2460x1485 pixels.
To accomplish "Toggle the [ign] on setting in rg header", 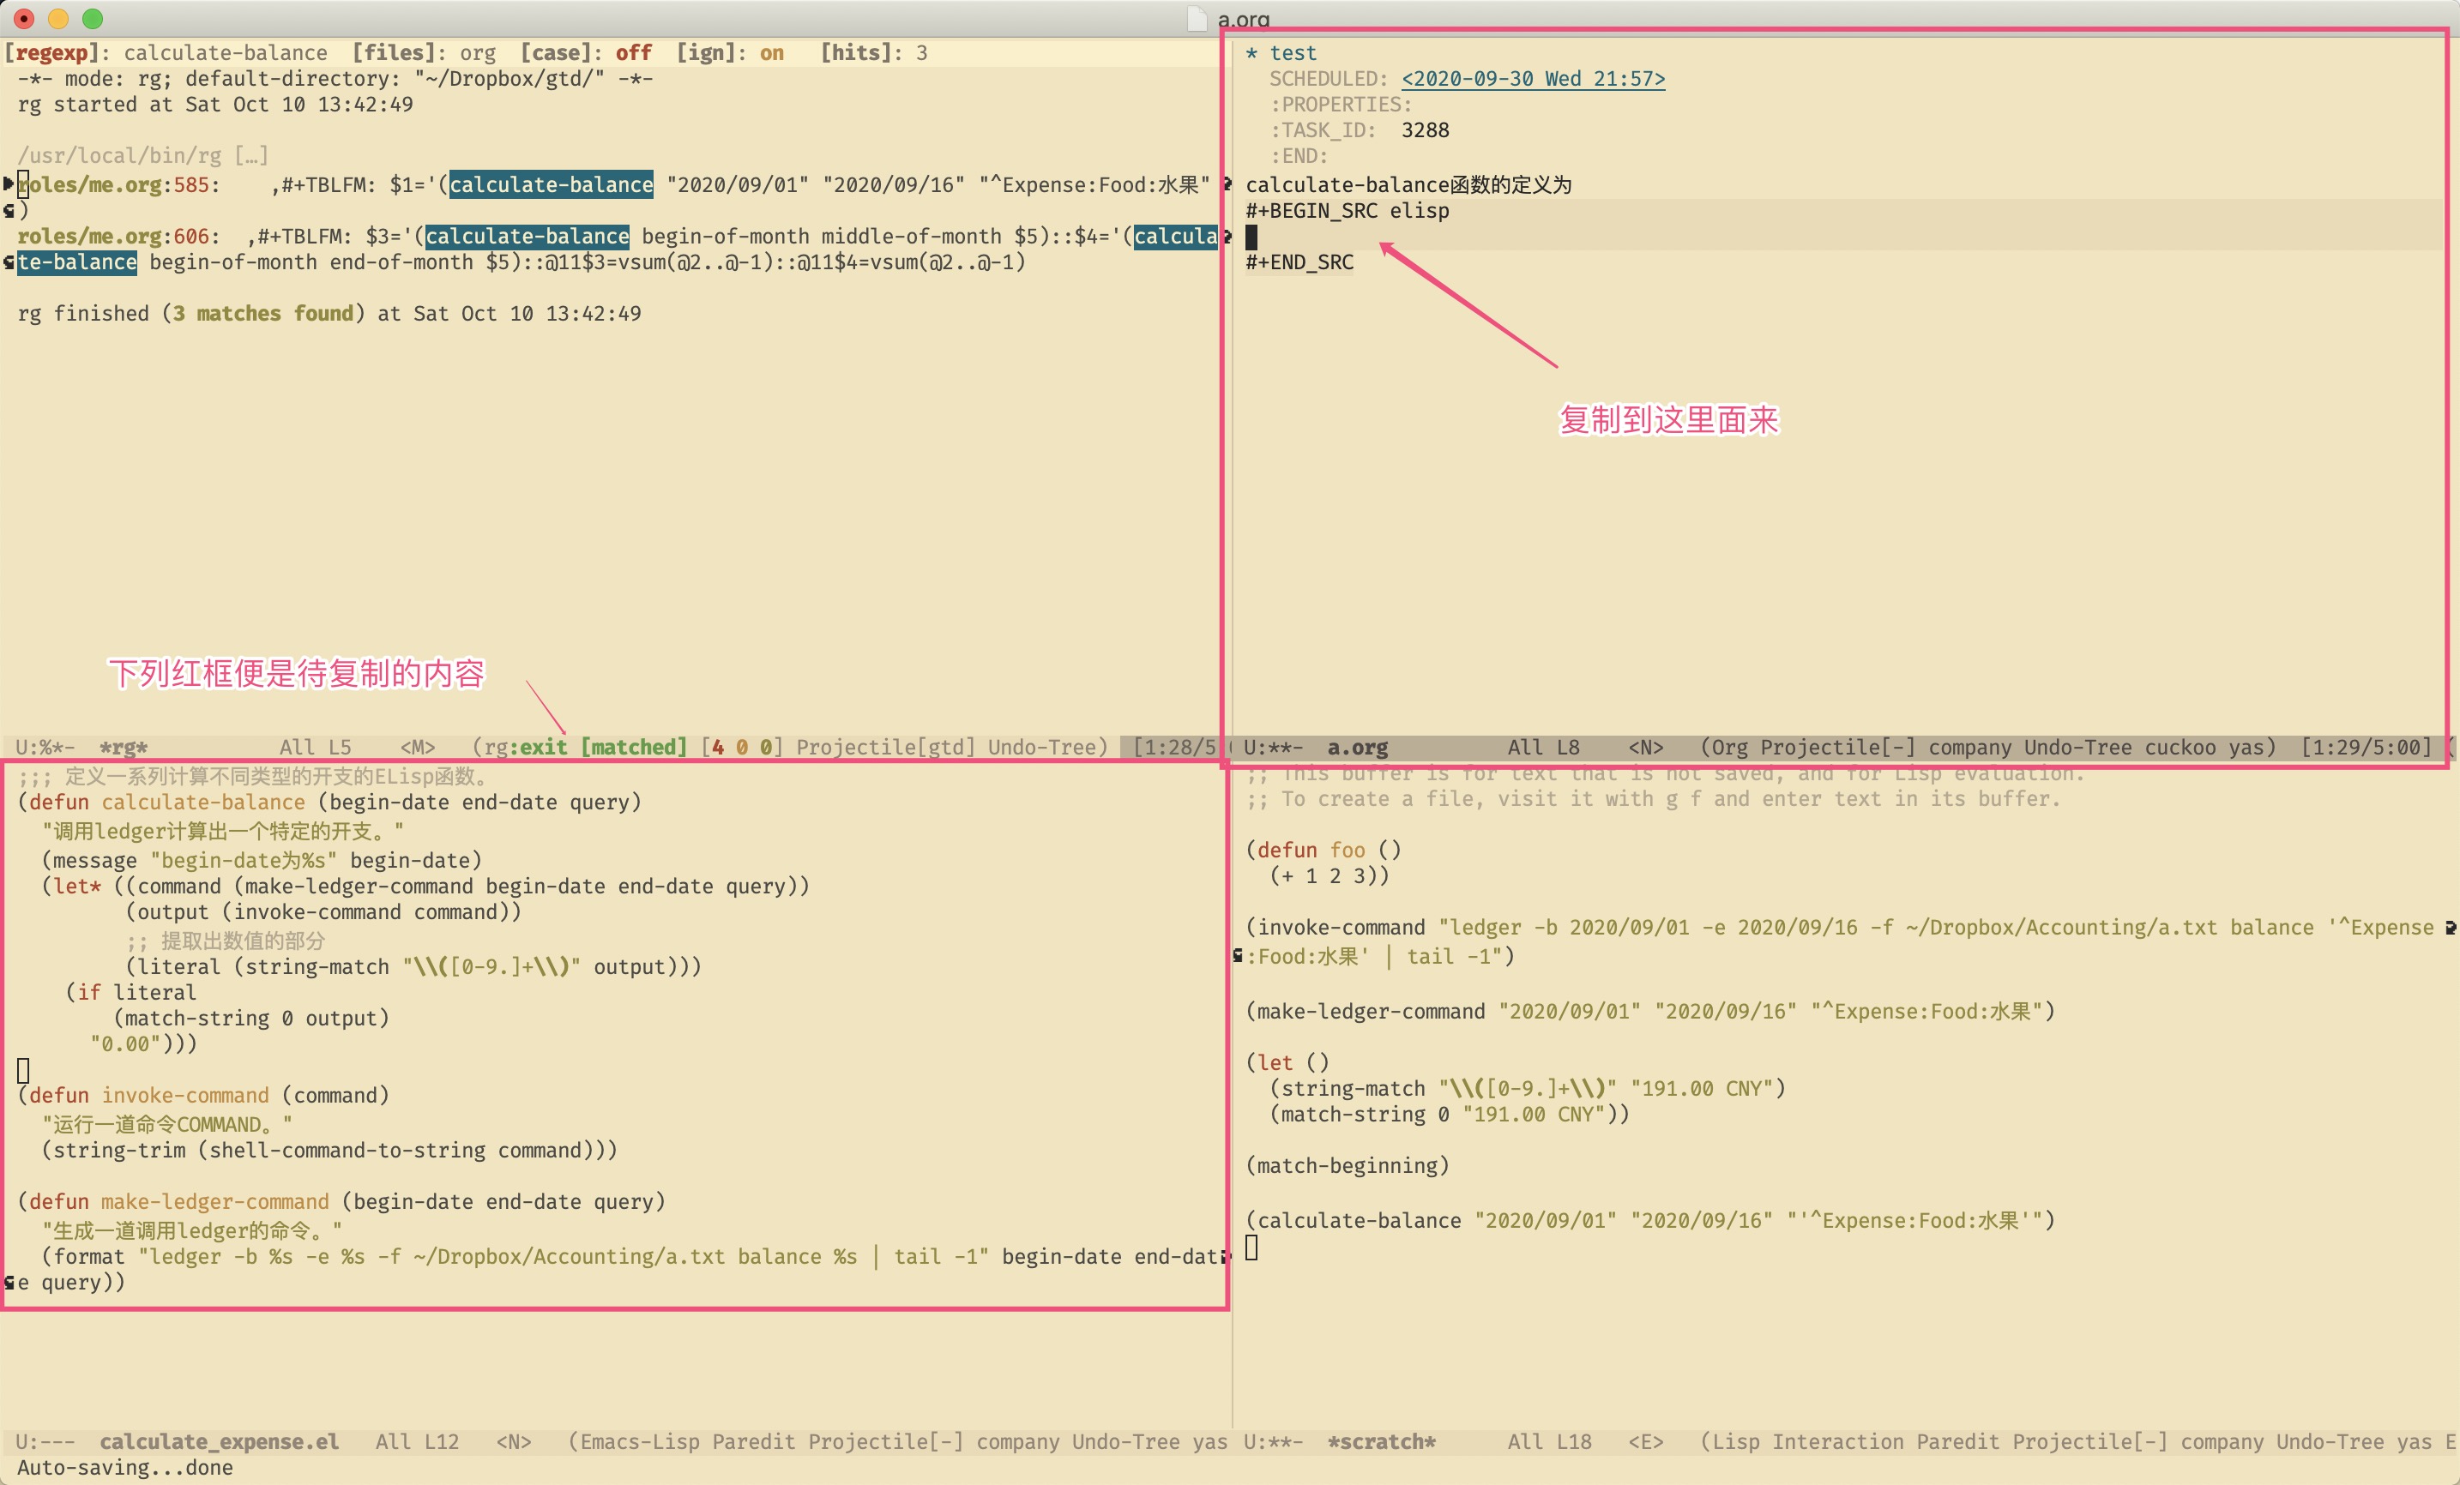I will point(772,53).
